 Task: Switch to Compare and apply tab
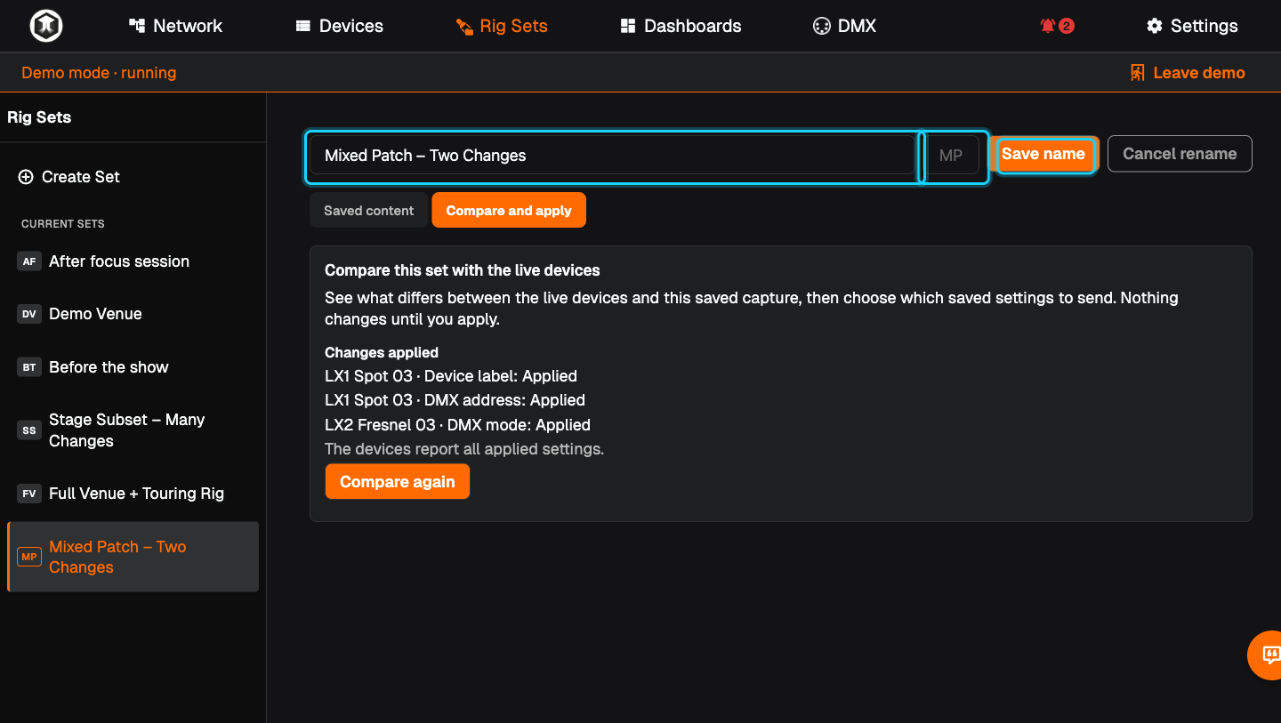coord(509,211)
